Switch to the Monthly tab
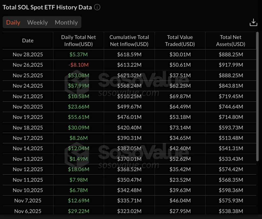Screen dimensions: 262x219 pos(66,22)
